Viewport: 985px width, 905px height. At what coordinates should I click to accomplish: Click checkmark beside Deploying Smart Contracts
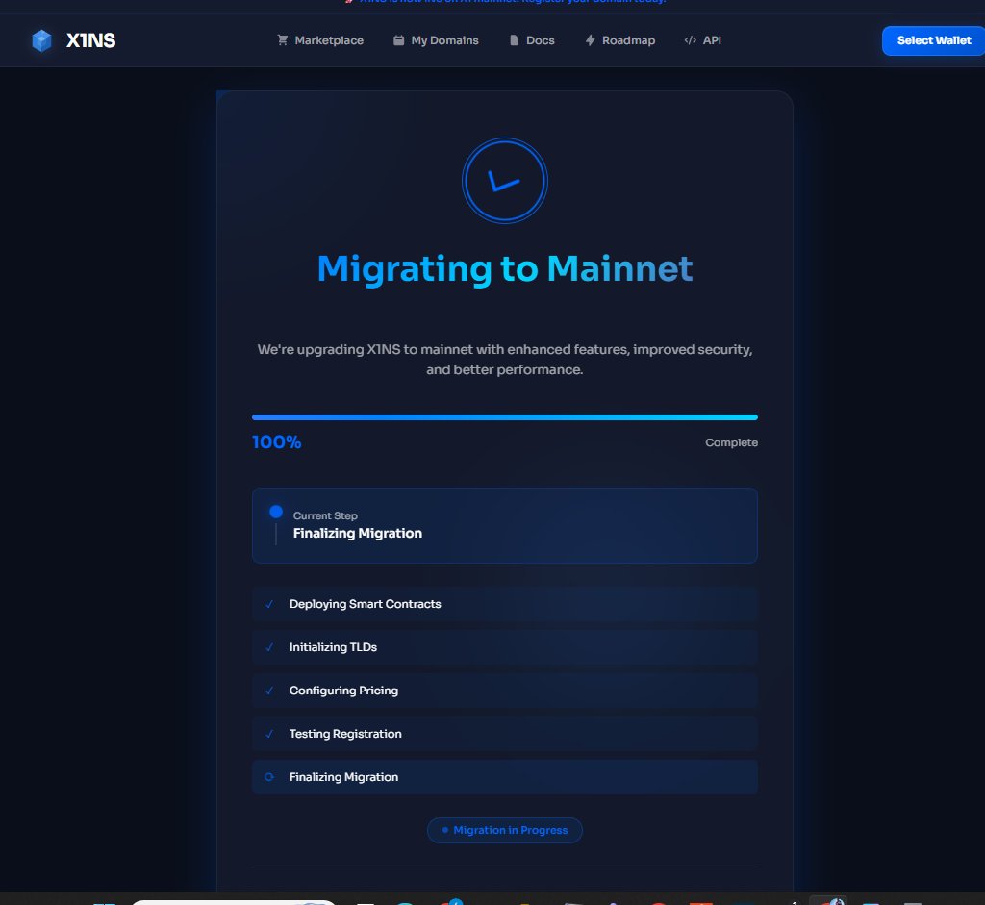[269, 604]
